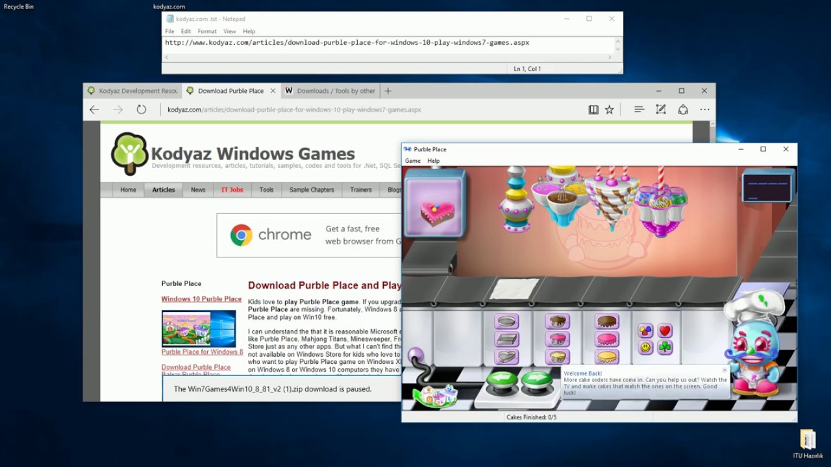Screen dimensions: 831x467
Task: Open the Game menu in Purble Place
Action: [413, 161]
